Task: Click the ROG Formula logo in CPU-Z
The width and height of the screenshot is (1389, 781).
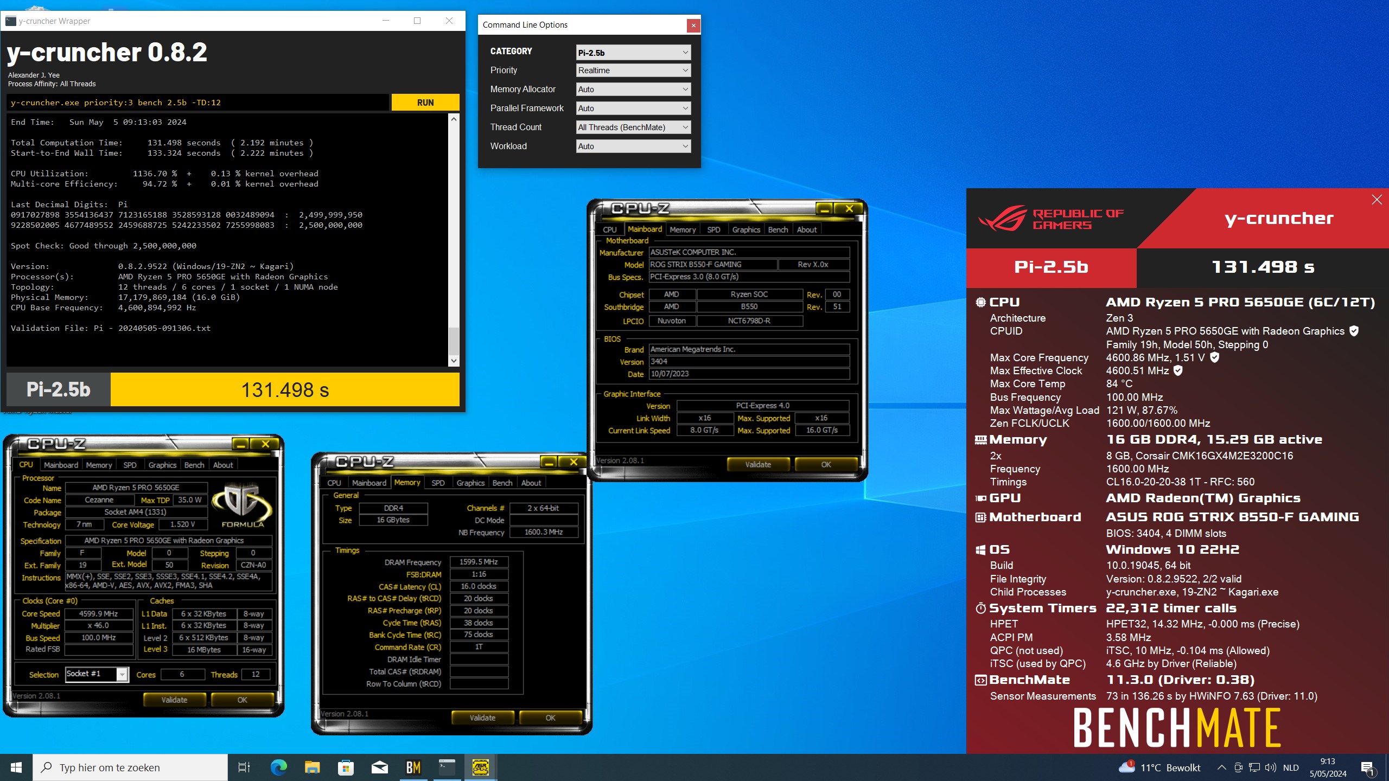Action: (242, 504)
